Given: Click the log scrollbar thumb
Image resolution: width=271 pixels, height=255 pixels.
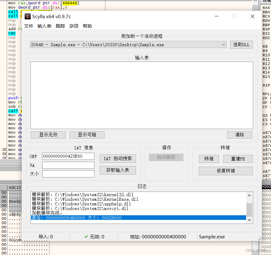Looking at the screenshot, I should (249, 210).
